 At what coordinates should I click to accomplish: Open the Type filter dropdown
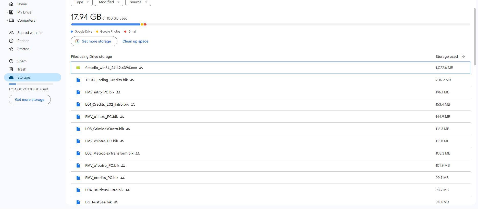coord(81,2)
